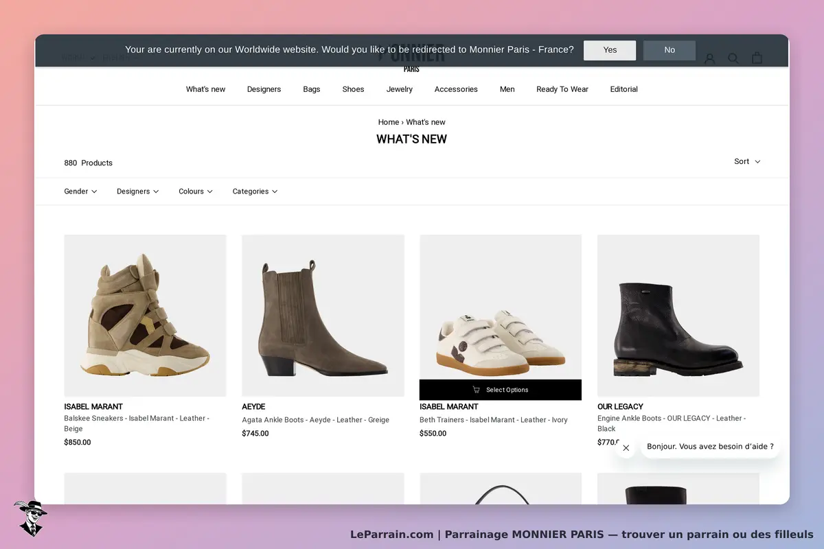Image resolution: width=824 pixels, height=549 pixels.
Task: Open the Men menu
Action: (x=507, y=89)
